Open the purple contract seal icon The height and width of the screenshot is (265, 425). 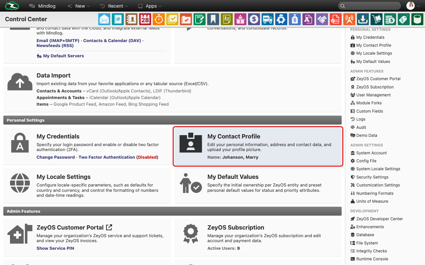click(x=308, y=19)
